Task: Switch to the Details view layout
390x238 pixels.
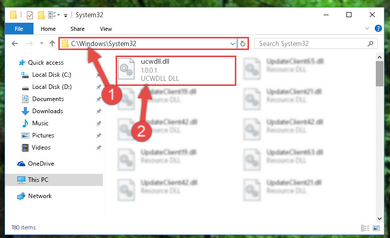Action: pyautogui.click(x=365, y=228)
